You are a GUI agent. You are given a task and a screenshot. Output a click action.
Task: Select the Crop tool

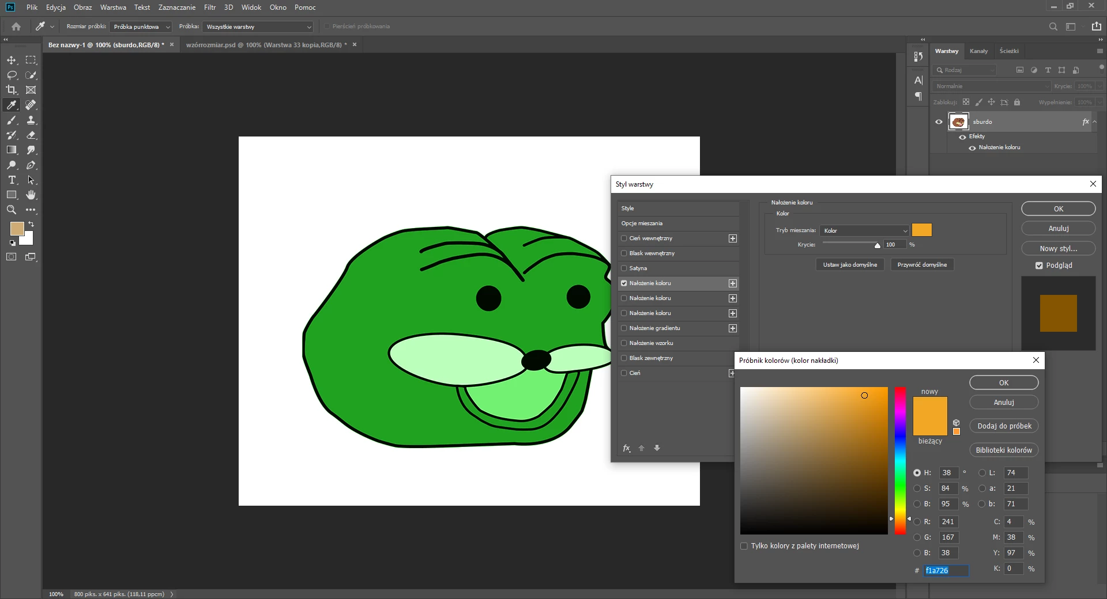point(12,90)
